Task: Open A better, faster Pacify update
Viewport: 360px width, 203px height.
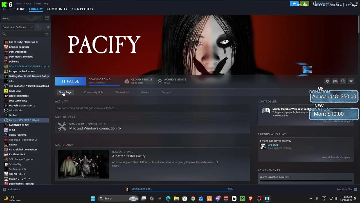Action: click(129, 156)
